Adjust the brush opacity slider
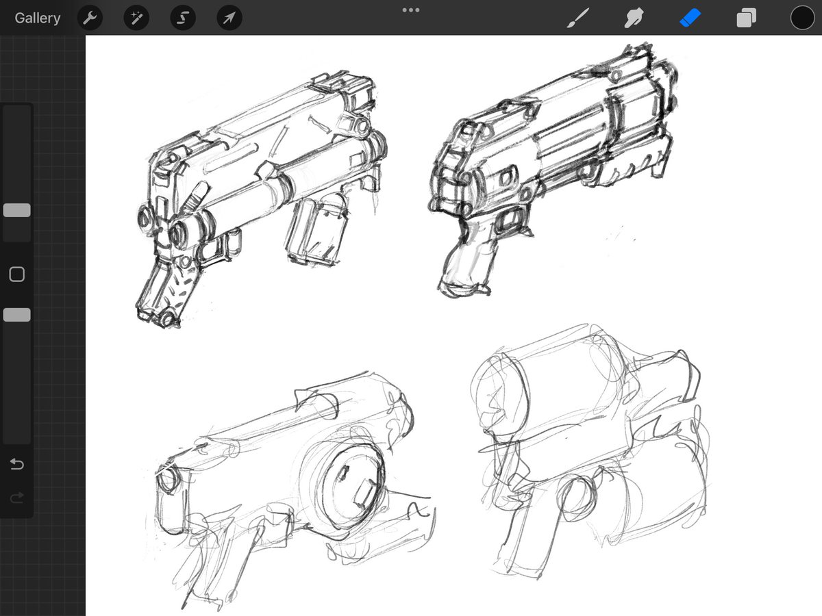The height and width of the screenshot is (616, 822). click(x=16, y=314)
